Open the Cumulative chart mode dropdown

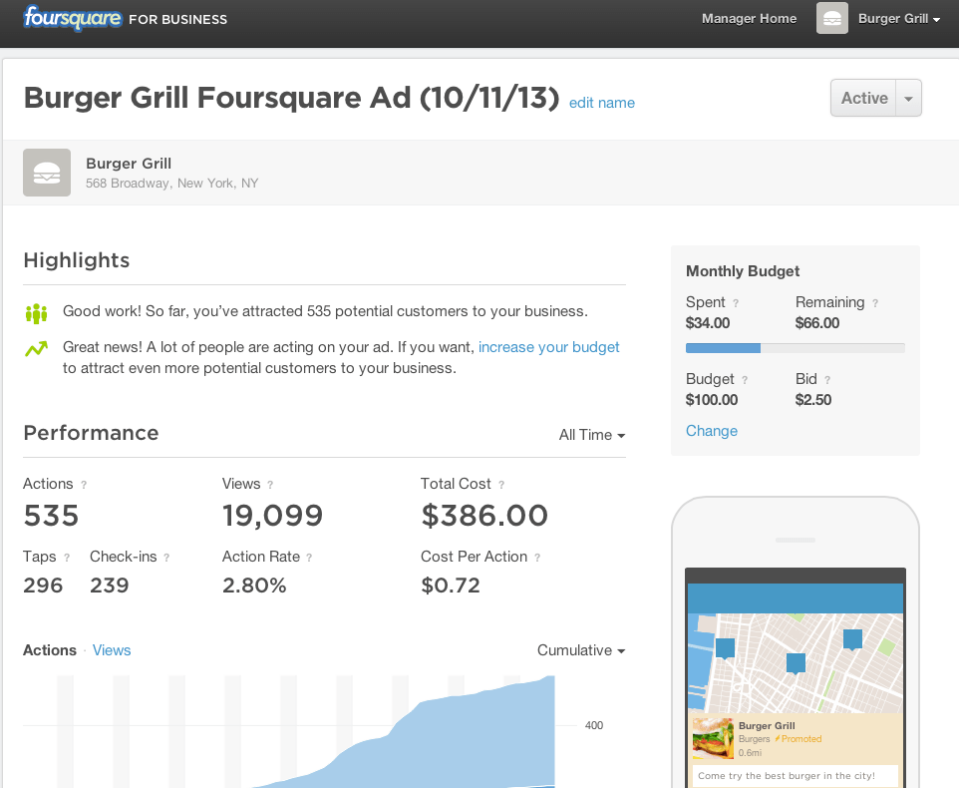pyautogui.click(x=581, y=650)
